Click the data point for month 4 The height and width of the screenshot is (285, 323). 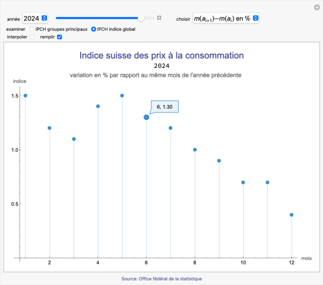point(98,106)
